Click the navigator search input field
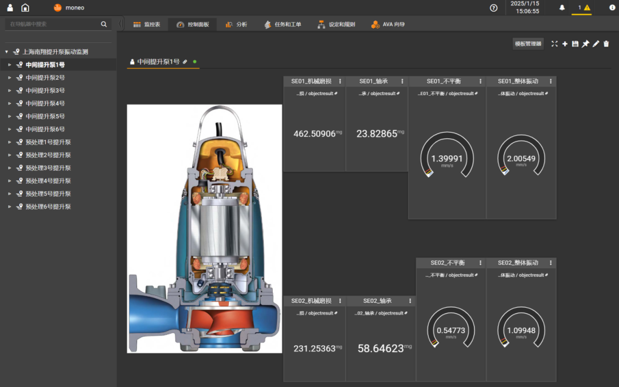The width and height of the screenshot is (619, 387). pos(52,24)
